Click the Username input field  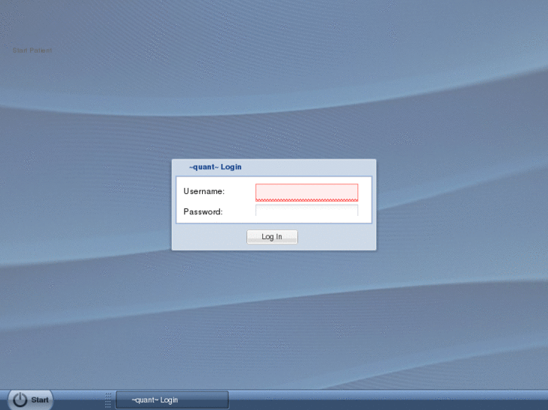pos(307,193)
